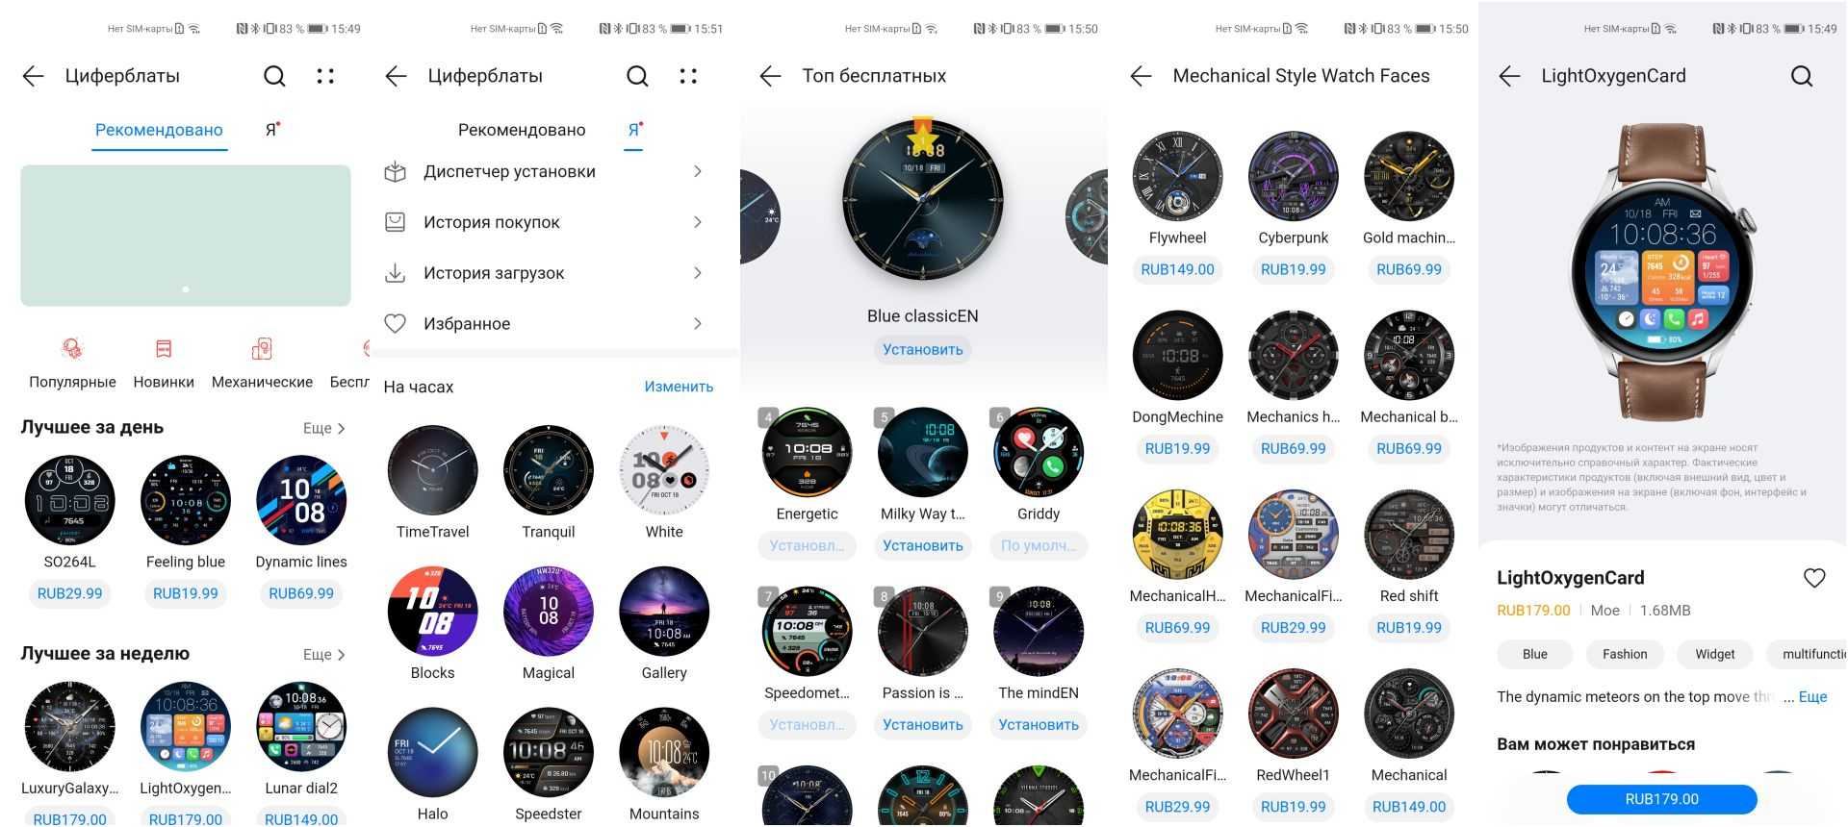The width and height of the screenshot is (1848, 827).
Task: Open search on LightOxygenCard page
Action: click(1802, 76)
